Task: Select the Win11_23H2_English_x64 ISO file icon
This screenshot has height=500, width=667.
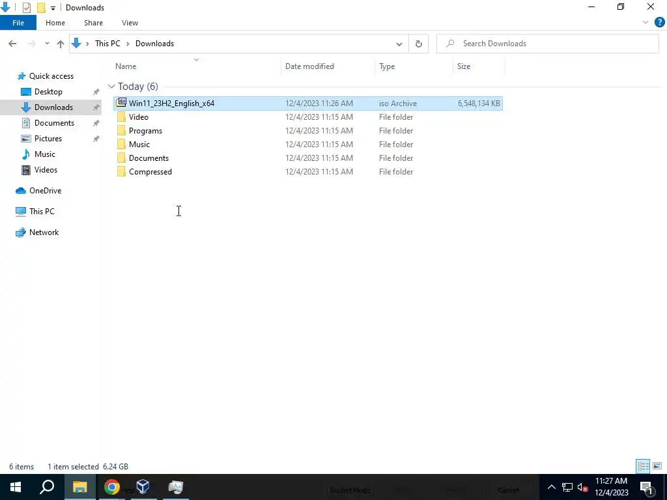Action: pos(121,102)
